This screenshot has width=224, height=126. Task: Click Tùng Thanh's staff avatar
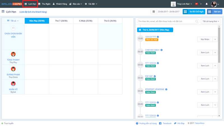coord(13,54)
